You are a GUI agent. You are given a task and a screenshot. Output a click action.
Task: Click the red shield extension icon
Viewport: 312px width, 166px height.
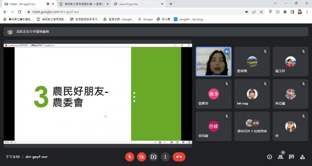[270, 12]
